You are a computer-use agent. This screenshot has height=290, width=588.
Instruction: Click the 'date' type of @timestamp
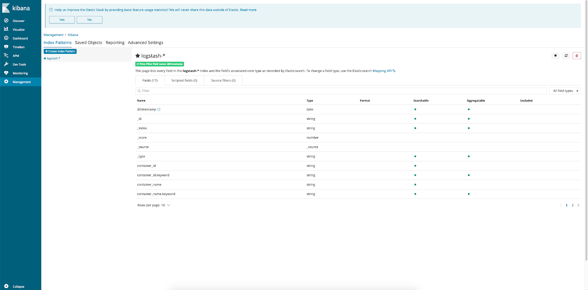310,109
